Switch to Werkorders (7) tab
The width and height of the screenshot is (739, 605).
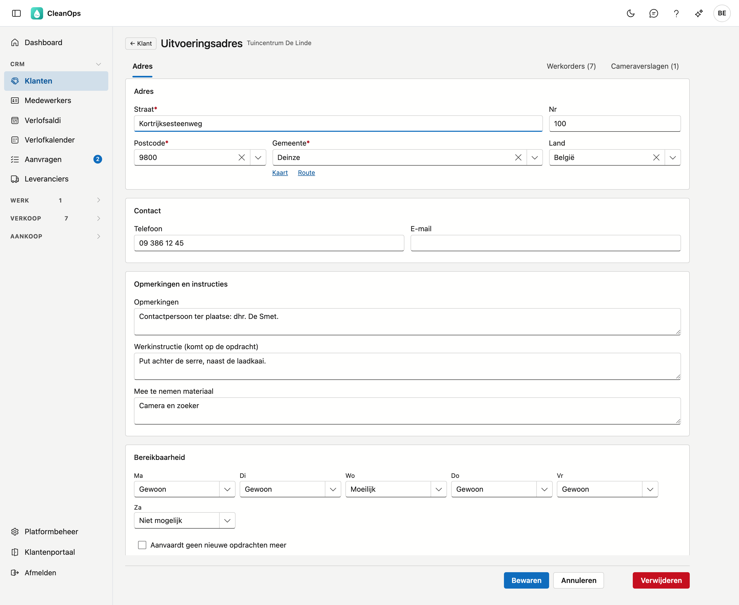pos(571,66)
